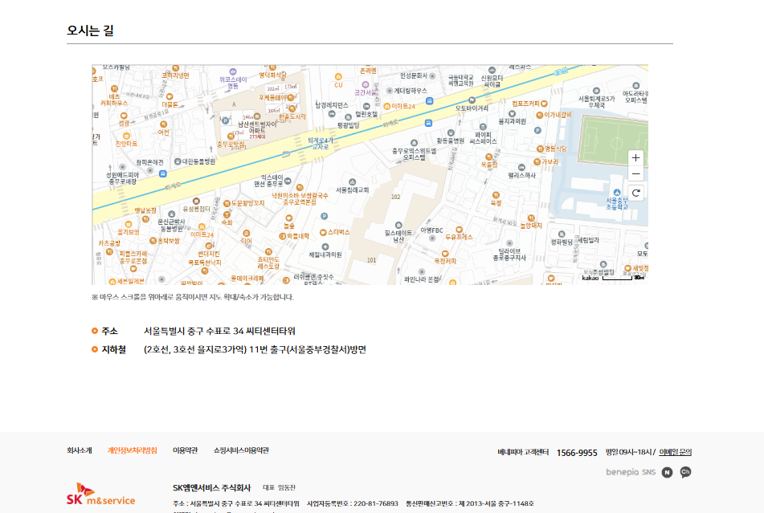Screen dimensions: 764x513
Task: Click the SK엠앤서비스 주식회사 company name
Action: 211,487
